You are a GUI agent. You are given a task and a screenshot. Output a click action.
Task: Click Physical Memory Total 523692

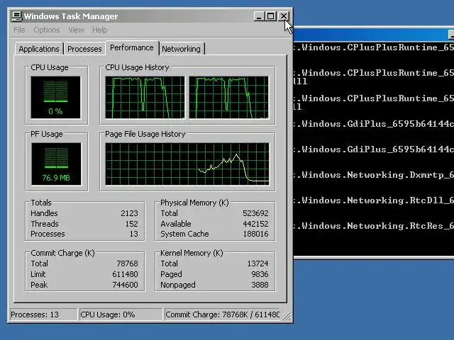[255, 213]
